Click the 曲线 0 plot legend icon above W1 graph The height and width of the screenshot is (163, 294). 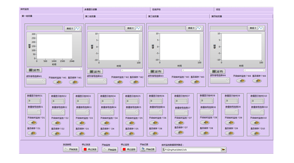[77, 29]
